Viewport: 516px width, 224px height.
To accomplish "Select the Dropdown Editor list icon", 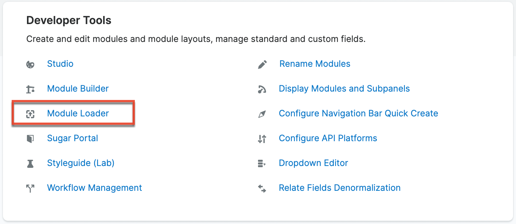I will [x=262, y=163].
